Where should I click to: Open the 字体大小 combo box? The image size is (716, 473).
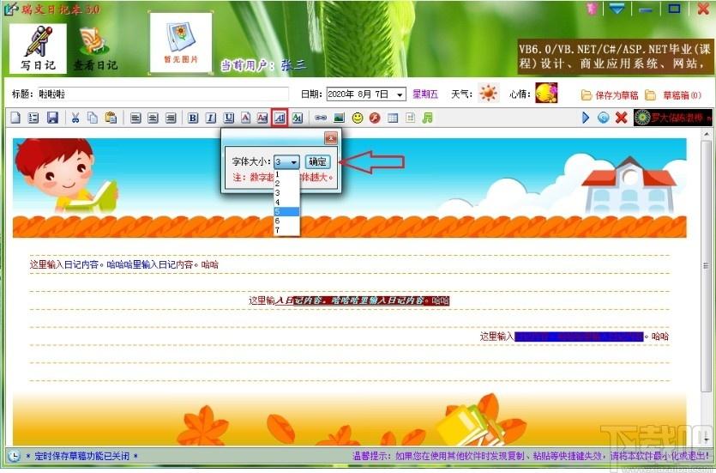(x=286, y=161)
